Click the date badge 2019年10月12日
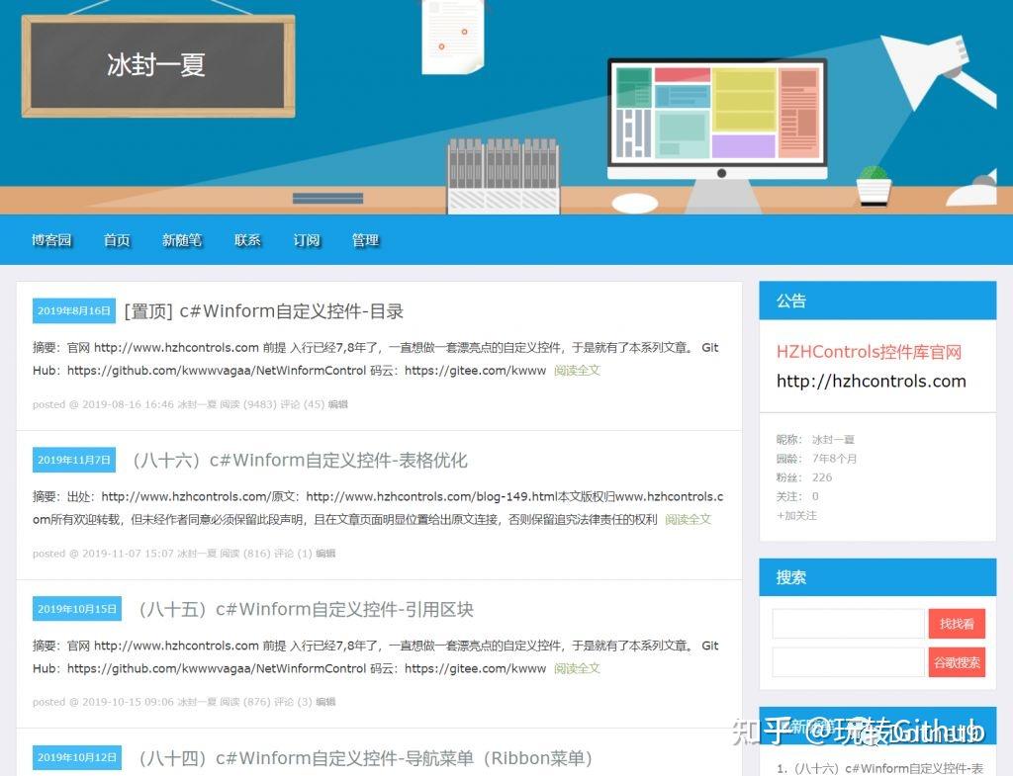1013x776 pixels. click(x=77, y=757)
